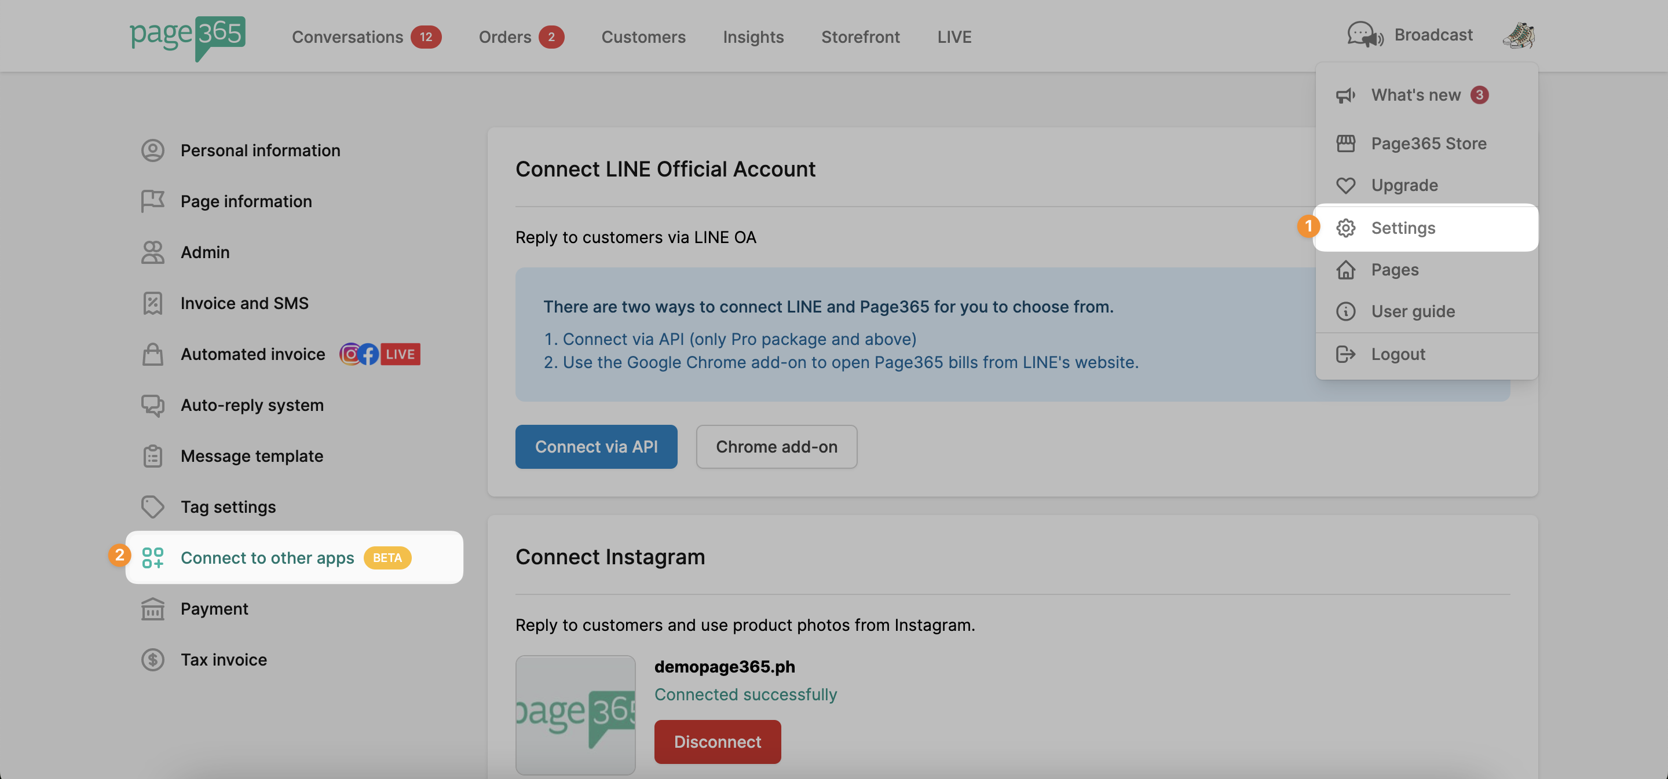Open Tax invoice settings
1668x779 pixels.
point(224,660)
